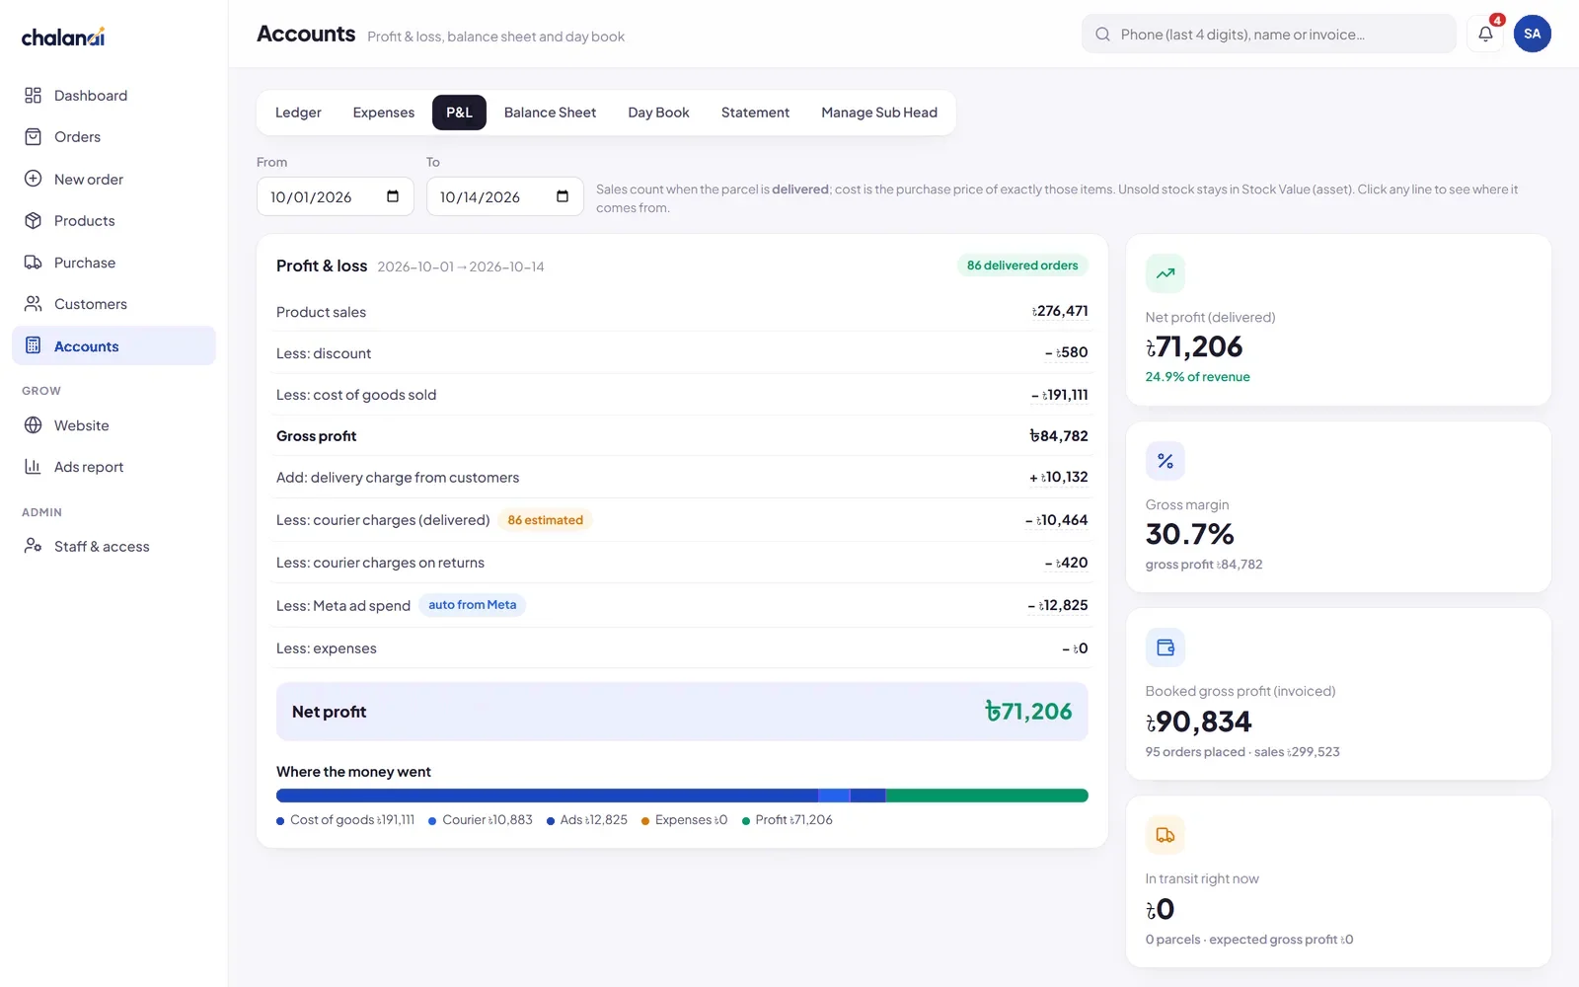Click the Website globe icon
This screenshot has width=1579, height=987.
pyautogui.click(x=34, y=425)
